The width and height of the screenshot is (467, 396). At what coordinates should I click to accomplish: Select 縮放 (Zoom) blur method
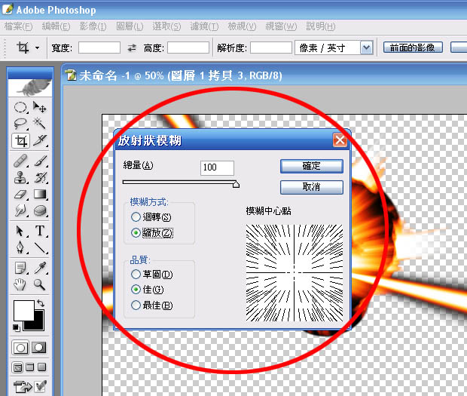152,232
